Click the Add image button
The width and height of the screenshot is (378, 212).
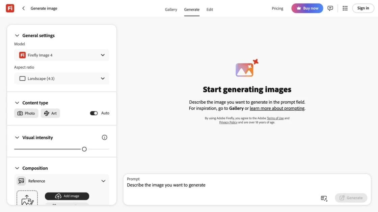(x=67, y=196)
